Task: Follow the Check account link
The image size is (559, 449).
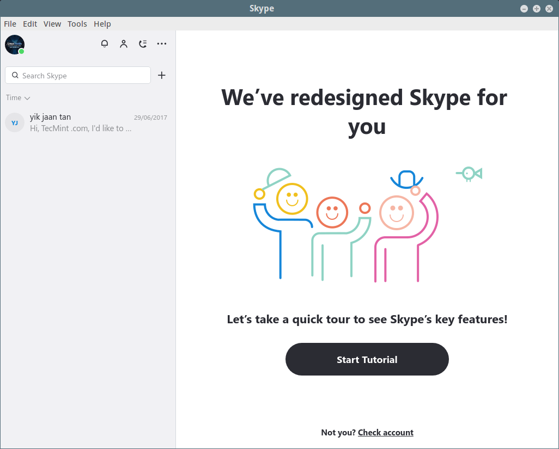Action: click(385, 433)
